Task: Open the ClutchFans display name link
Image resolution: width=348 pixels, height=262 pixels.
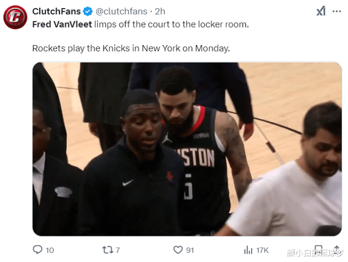Action: click(56, 11)
